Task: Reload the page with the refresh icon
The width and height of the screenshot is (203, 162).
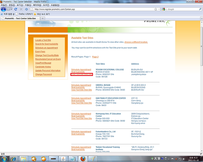Action: (x=16, y=9)
